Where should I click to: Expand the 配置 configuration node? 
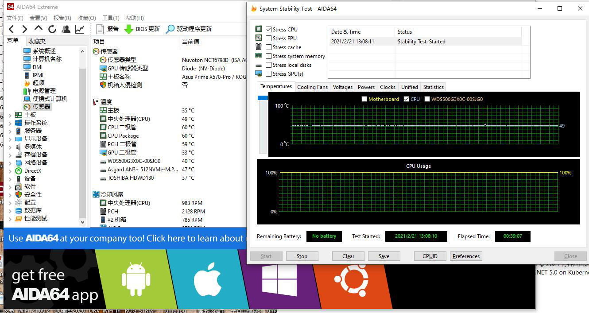click(10, 202)
